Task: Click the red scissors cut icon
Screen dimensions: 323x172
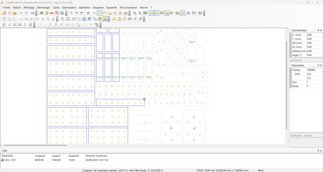Action: 88,13
